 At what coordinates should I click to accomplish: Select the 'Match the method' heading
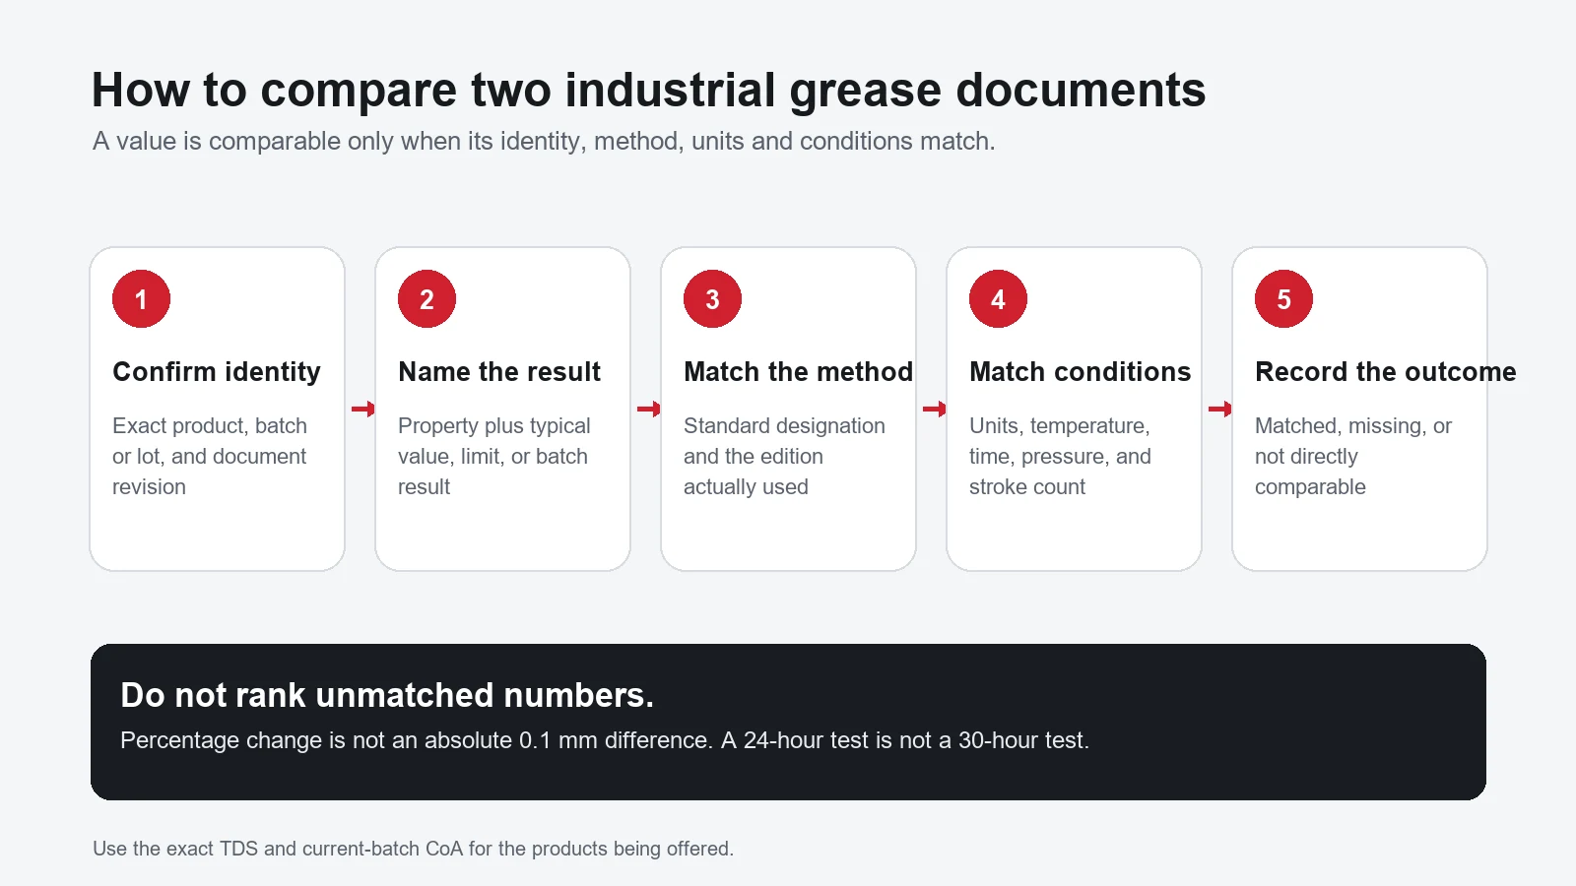coord(799,372)
